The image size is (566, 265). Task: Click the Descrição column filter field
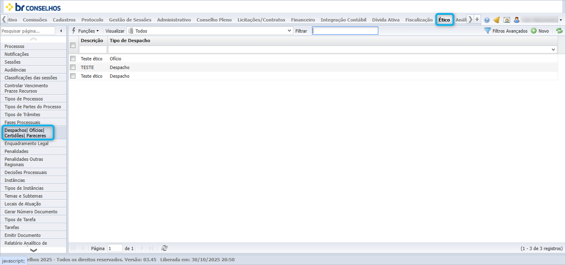pyautogui.click(x=93, y=49)
